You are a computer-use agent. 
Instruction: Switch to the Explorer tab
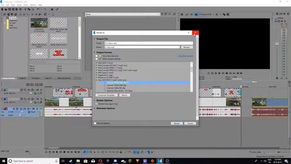pyautogui.click(x=22, y=78)
